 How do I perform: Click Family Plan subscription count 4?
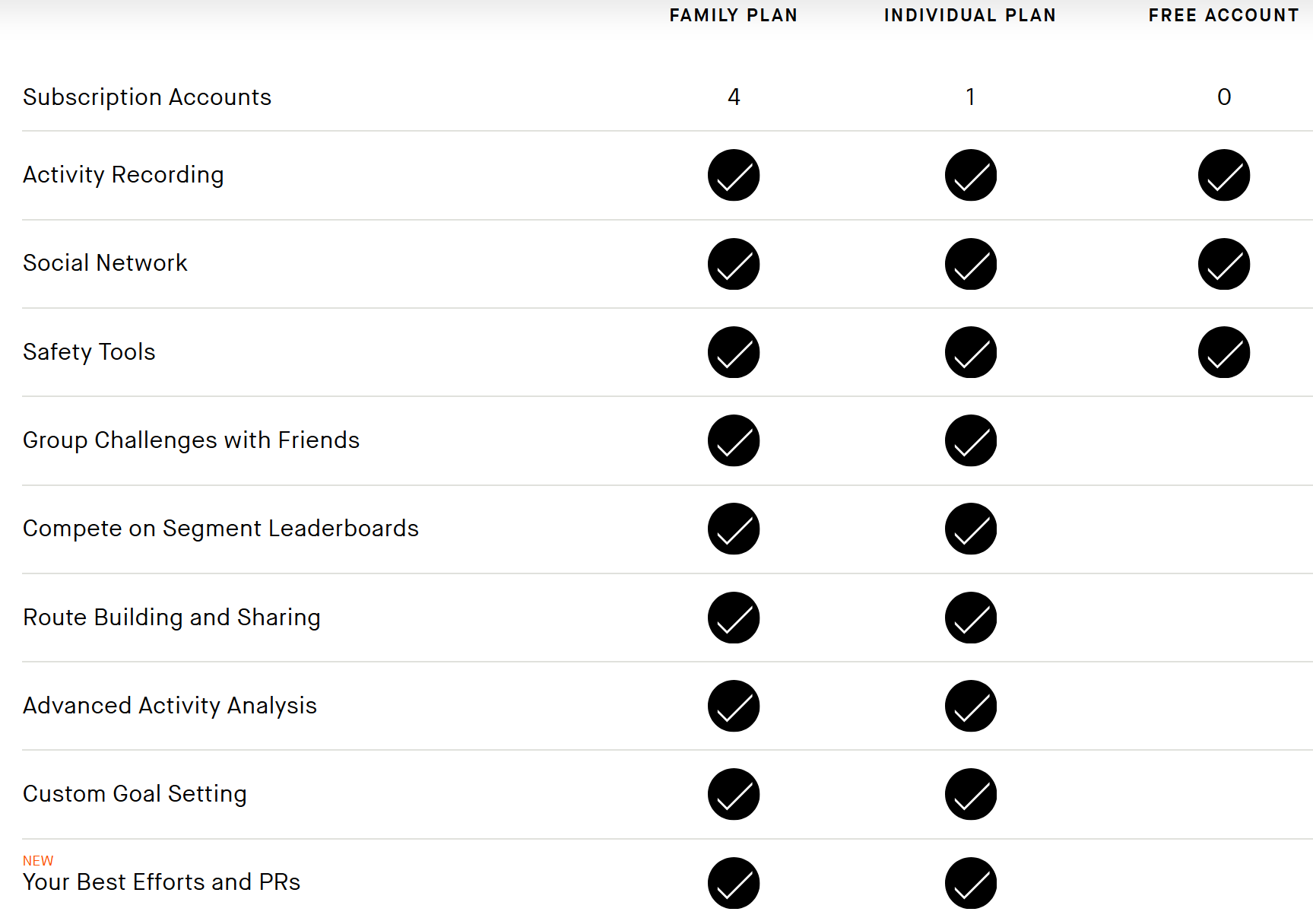tap(734, 97)
